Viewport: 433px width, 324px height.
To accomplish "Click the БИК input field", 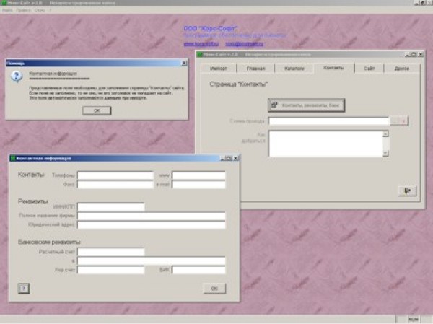I will (198, 270).
